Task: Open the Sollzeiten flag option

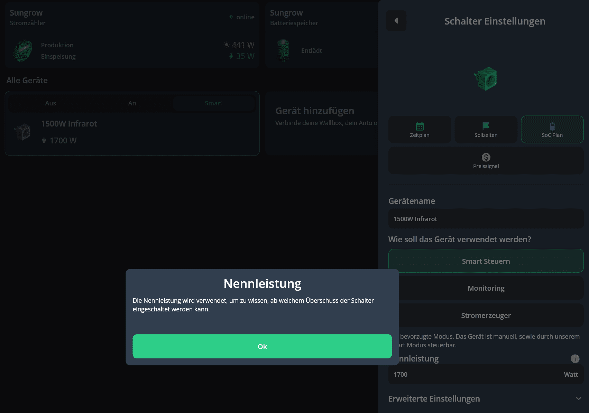Action: click(486, 130)
